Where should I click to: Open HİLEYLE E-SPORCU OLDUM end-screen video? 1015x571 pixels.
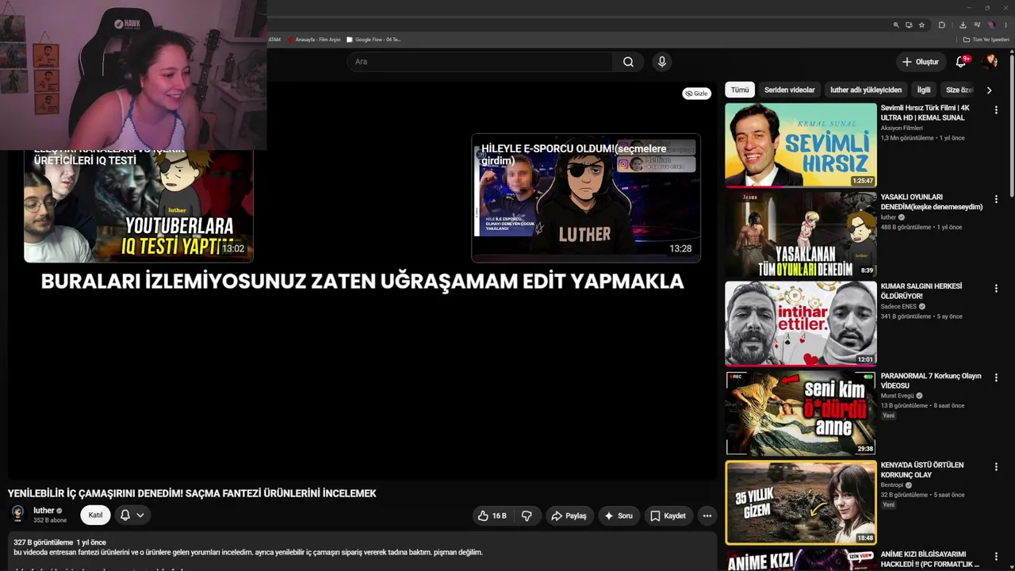pos(586,197)
